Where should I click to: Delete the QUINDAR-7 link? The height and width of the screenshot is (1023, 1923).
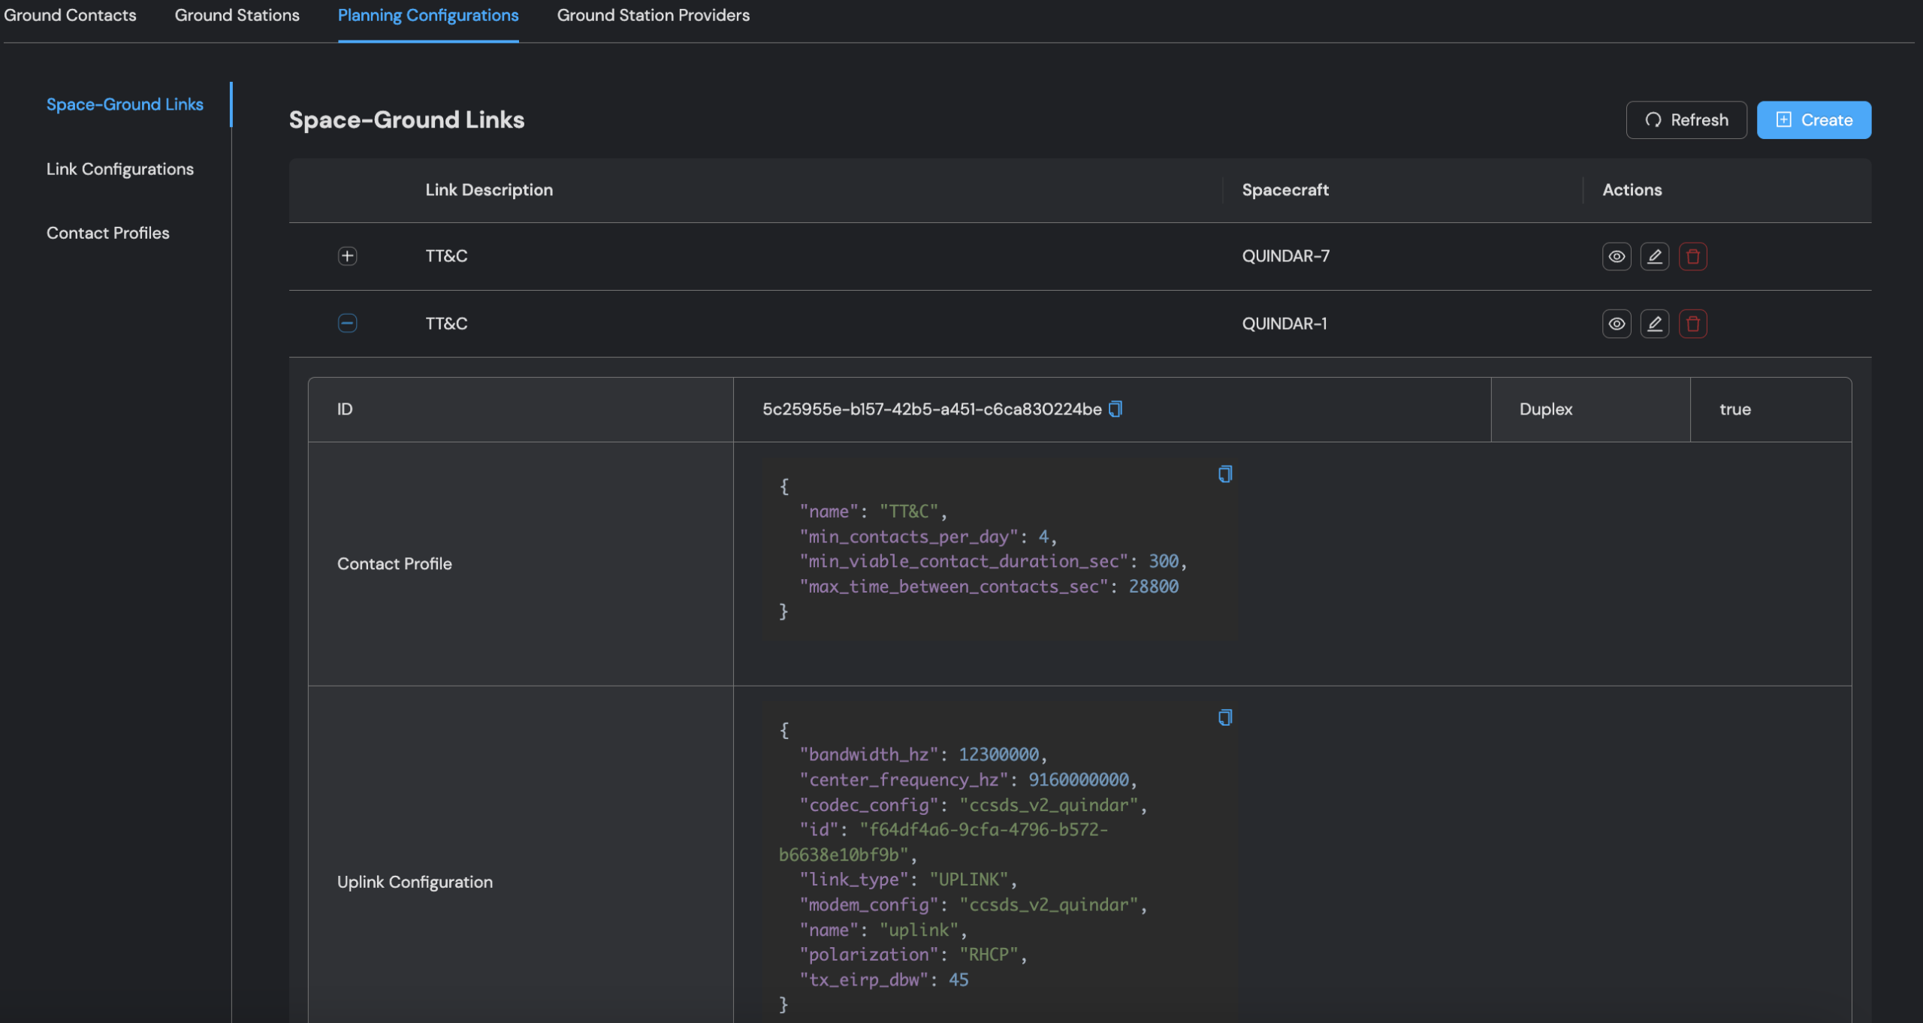1692,256
